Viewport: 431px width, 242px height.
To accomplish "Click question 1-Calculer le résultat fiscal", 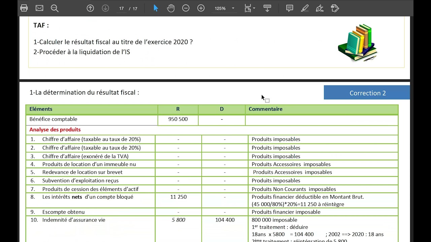I will 113,42.
